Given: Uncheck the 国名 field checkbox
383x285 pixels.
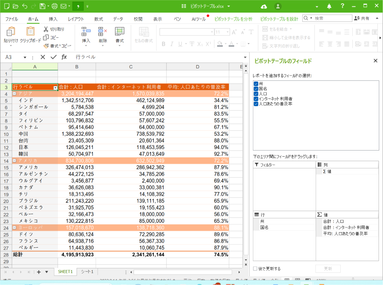Looking at the screenshot, I should (x=256, y=89).
